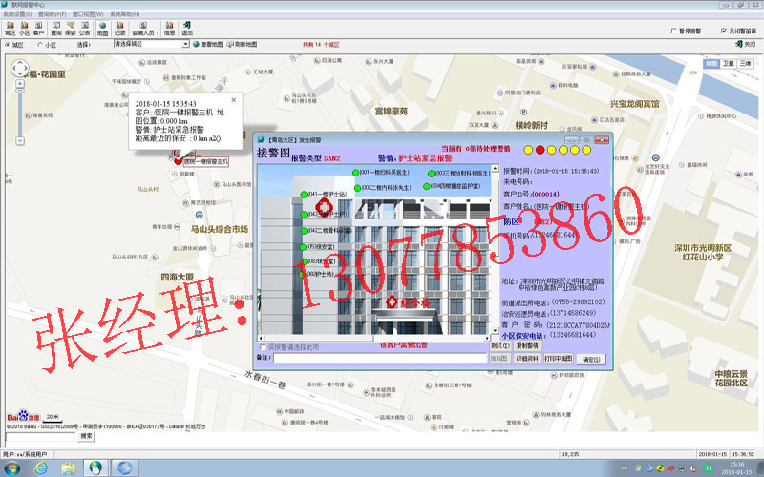
Task: Switch map to 卫星 satellite view
Action: pos(729,63)
